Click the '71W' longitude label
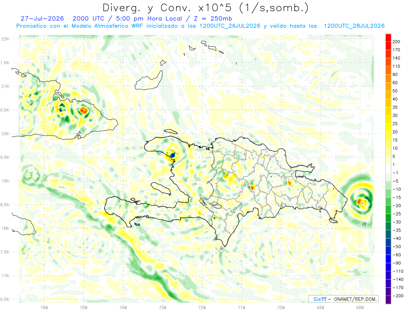 tap(241, 307)
